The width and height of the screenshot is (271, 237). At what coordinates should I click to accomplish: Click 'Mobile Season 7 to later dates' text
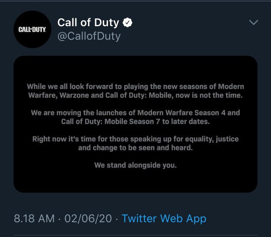pyautogui.click(x=157, y=122)
